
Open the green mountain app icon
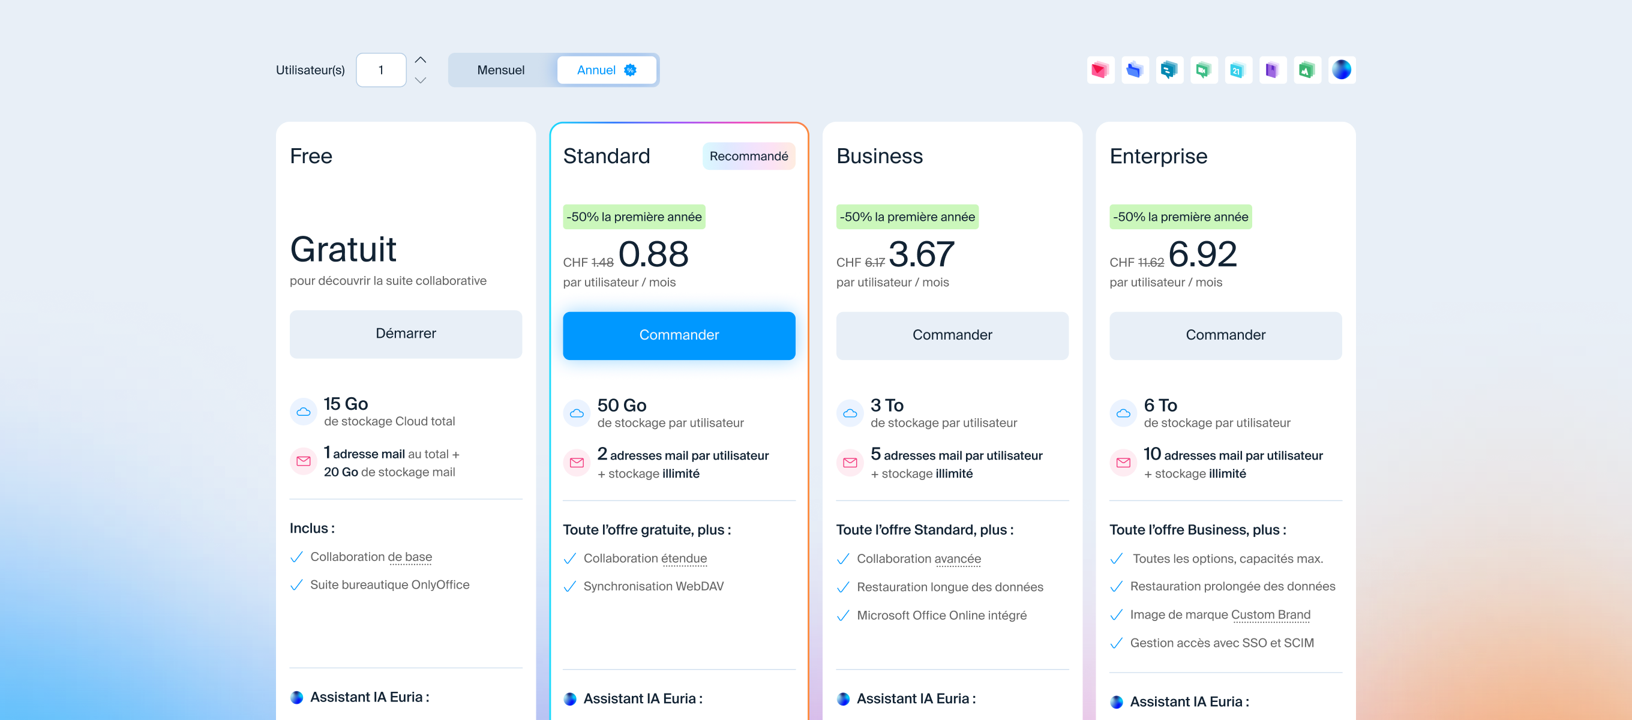click(1307, 70)
